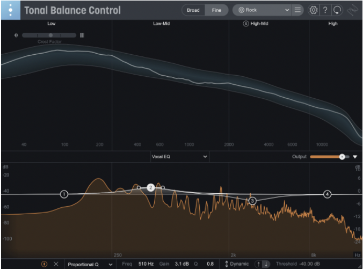The height and width of the screenshot is (270, 363).
Task: Click the 3.1 dB gain value
Action: pyautogui.click(x=181, y=264)
